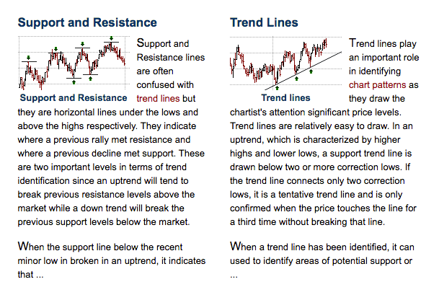The height and width of the screenshot is (282, 439).
Task: Click the topmost green arrow above the highest resistance line
Action: 112,38
